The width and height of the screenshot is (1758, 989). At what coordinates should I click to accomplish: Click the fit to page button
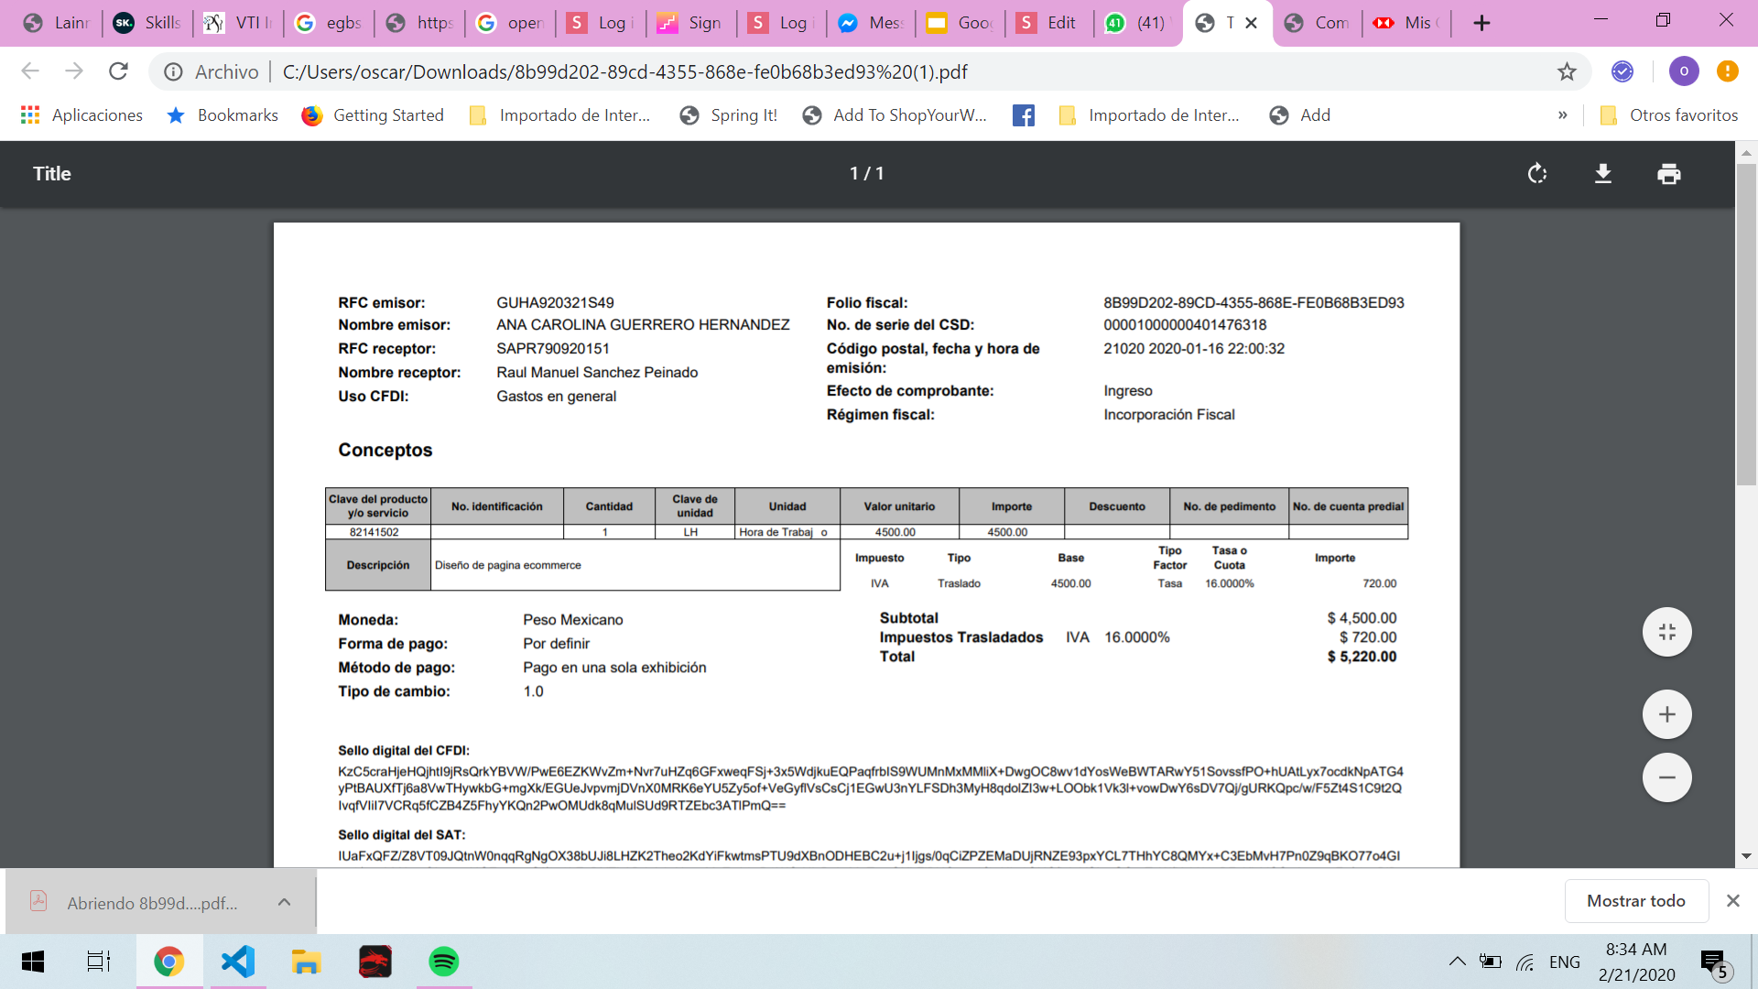[1666, 632]
